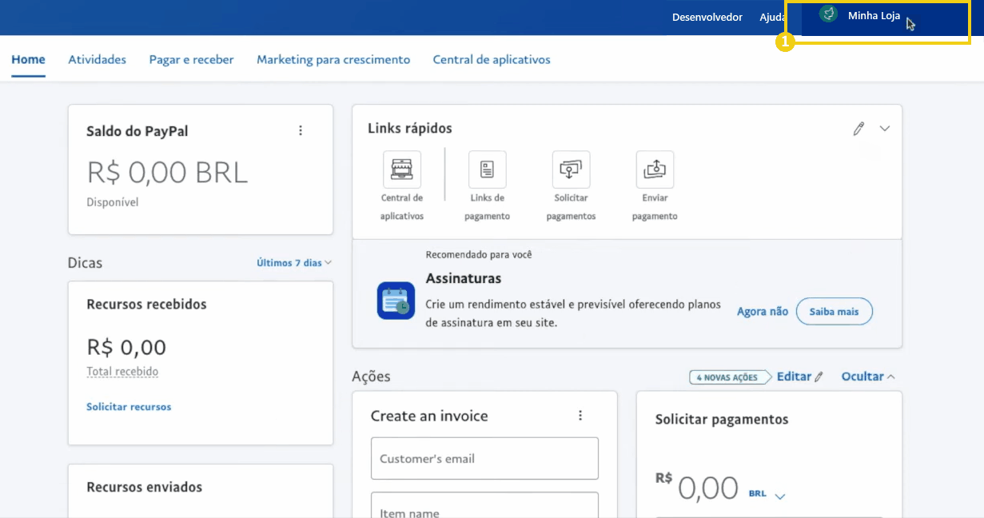Open the Enviar pagamento quick link icon

pos(655,169)
